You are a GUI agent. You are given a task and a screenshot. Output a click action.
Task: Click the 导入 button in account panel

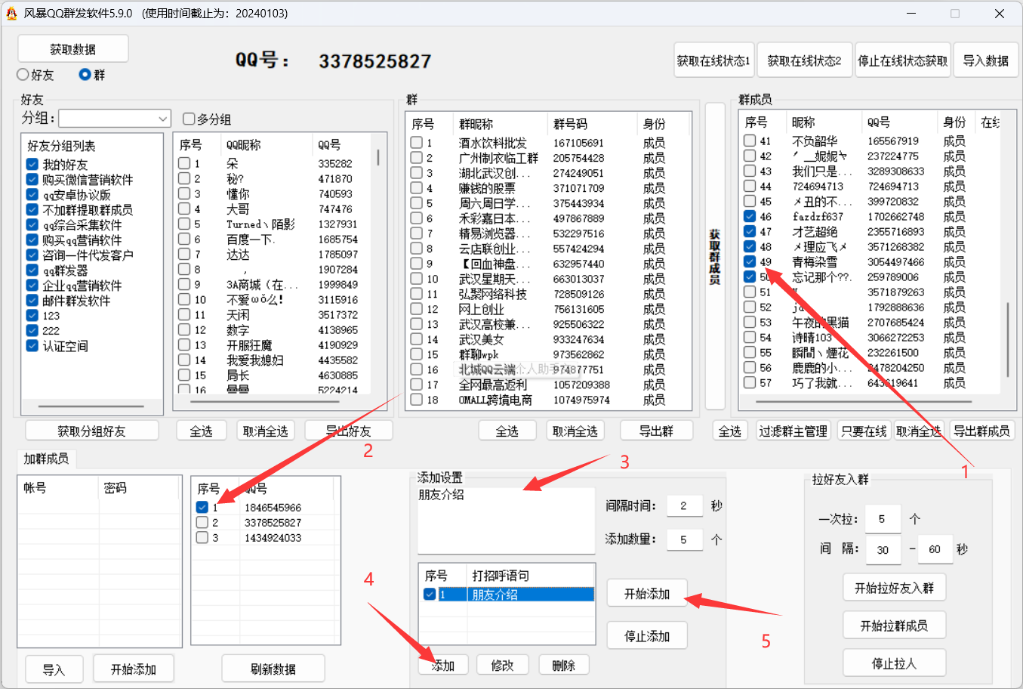(x=54, y=669)
